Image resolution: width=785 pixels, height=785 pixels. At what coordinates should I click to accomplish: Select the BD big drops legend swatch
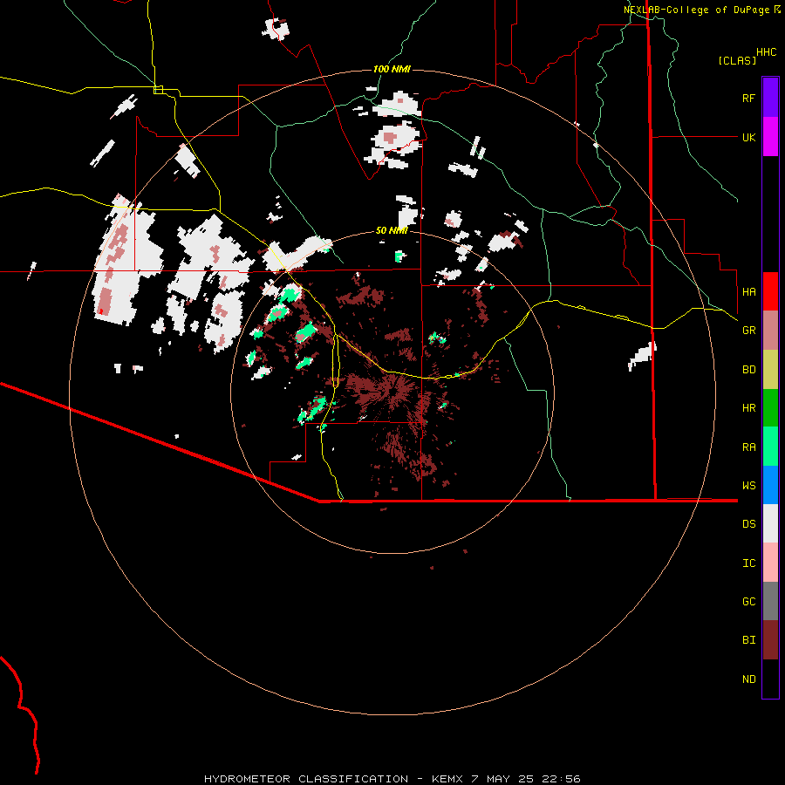click(770, 370)
